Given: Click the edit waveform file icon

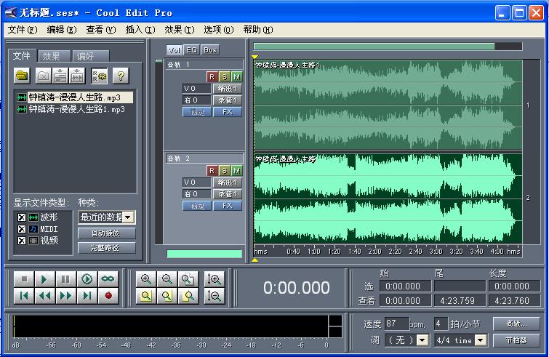Looking at the screenshot, I should pos(77,76).
